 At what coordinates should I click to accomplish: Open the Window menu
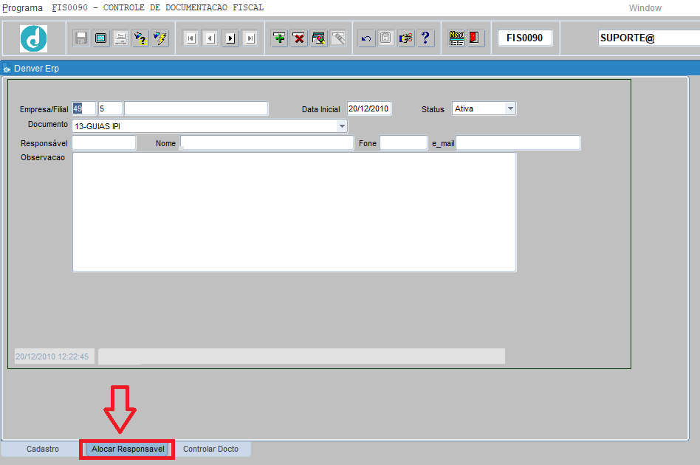coord(645,8)
